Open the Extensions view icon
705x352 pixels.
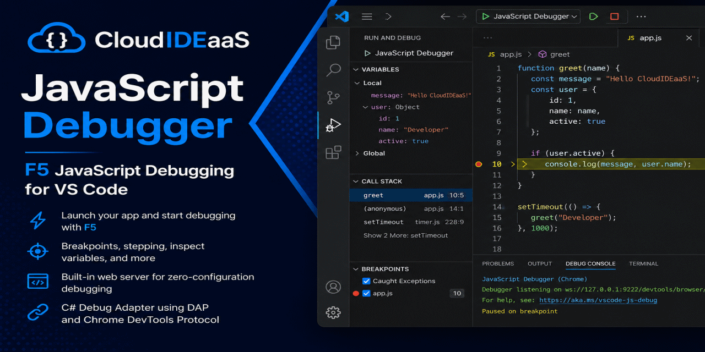pyautogui.click(x=333, y=152)
